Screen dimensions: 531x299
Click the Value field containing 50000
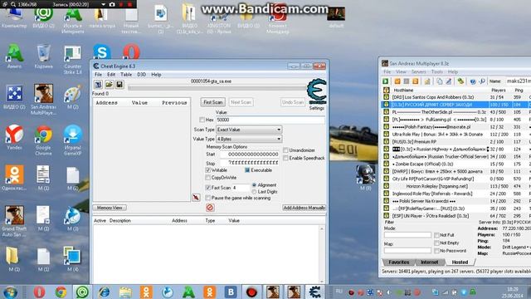point(270,120)
